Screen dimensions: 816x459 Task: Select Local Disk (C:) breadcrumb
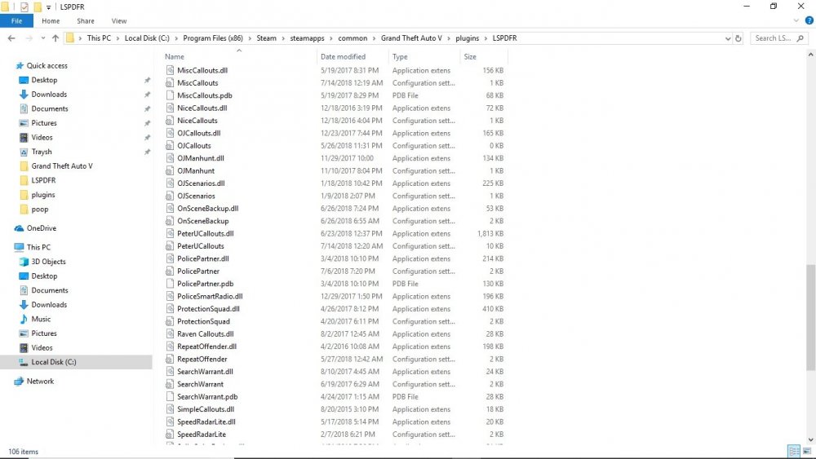click(147, 38)
